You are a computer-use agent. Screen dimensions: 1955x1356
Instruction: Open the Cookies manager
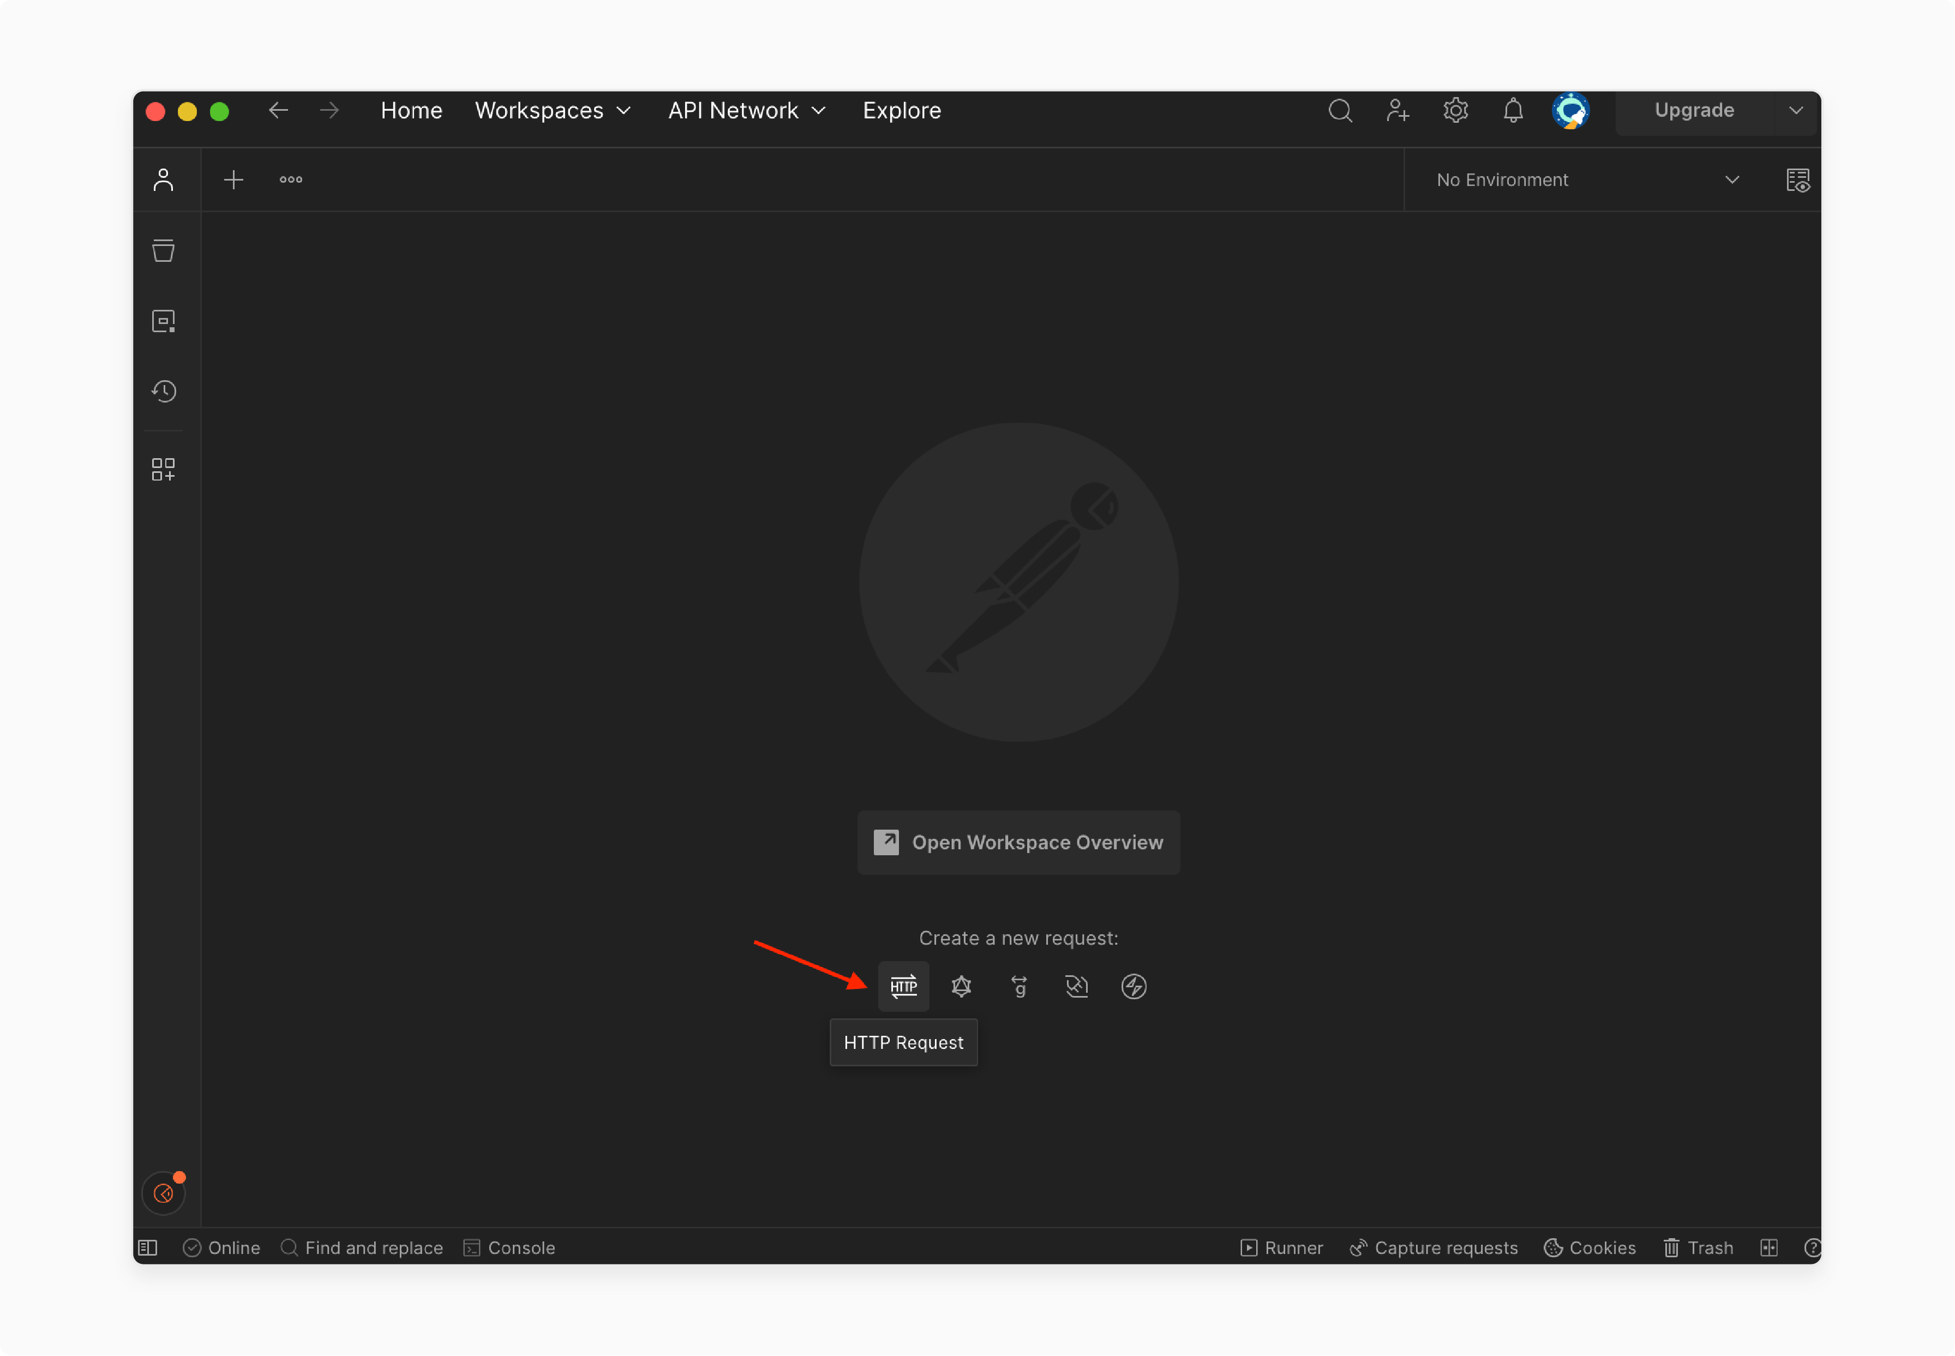(x=1589, y=1247)
